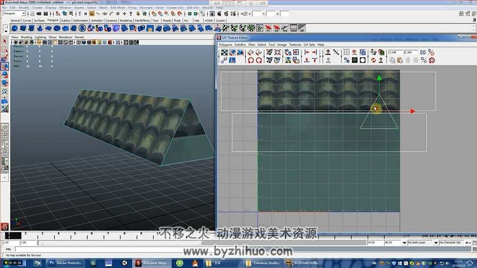The height and width of the screenshot is (268, 477).
Task: Click the plus-shaped icon on status line
Action: (124, 14)
